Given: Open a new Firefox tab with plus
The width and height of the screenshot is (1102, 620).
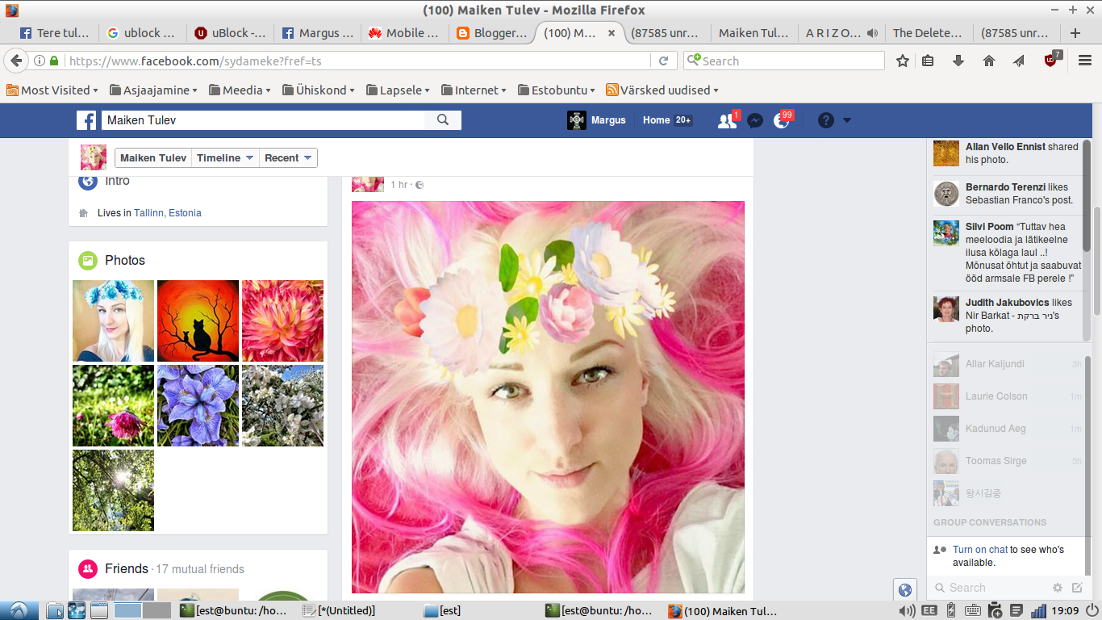Looking at the screenshot, I should tap(1075, 33).
